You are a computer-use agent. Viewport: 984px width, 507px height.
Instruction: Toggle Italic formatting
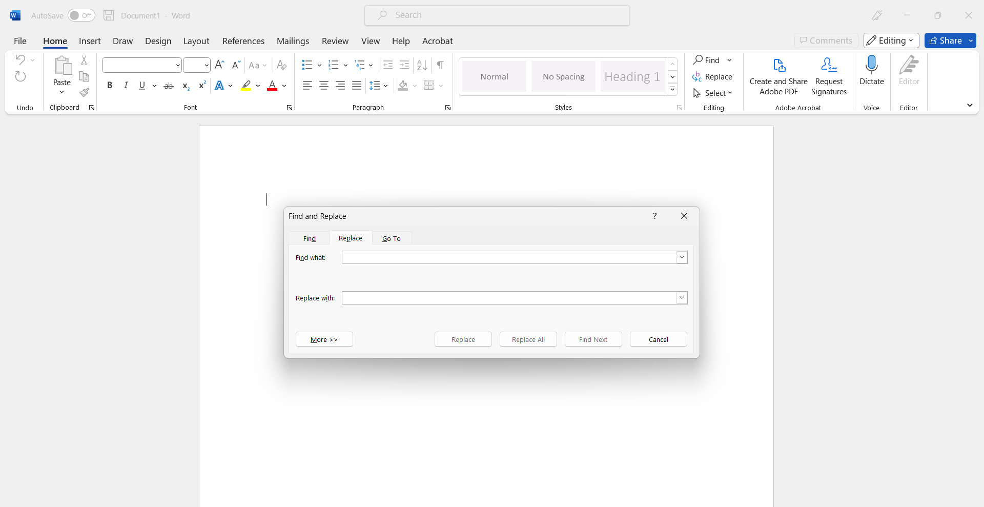[x=126, y=86]
